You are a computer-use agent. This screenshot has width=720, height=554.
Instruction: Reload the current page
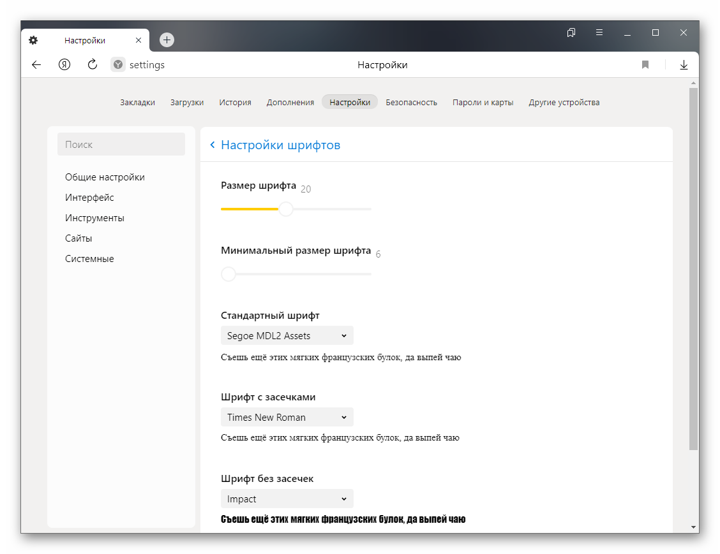click(92, 64)
